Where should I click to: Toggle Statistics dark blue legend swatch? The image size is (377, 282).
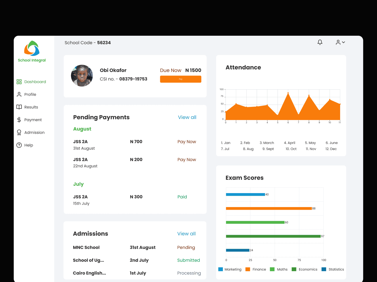[x=324, y=269]
